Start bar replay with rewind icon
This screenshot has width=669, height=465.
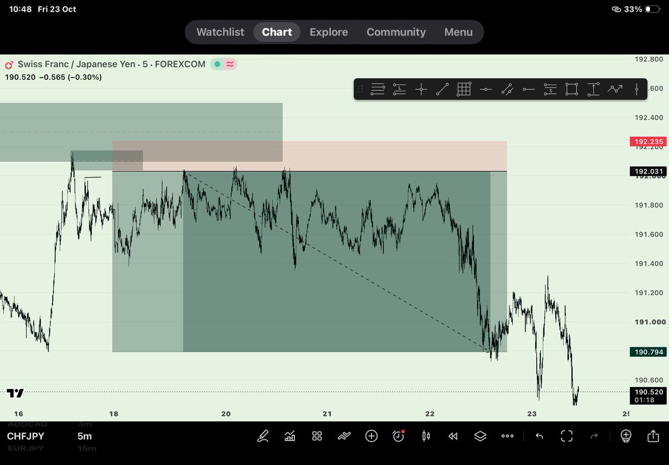click(453, 436)
